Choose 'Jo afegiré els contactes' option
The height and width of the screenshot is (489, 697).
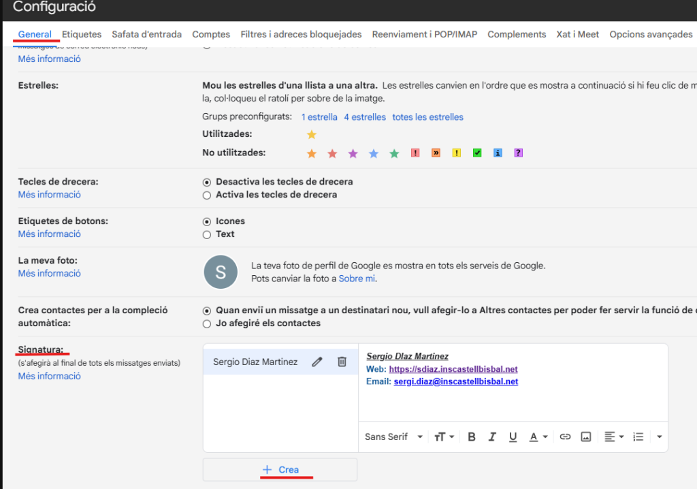(207, 324)
